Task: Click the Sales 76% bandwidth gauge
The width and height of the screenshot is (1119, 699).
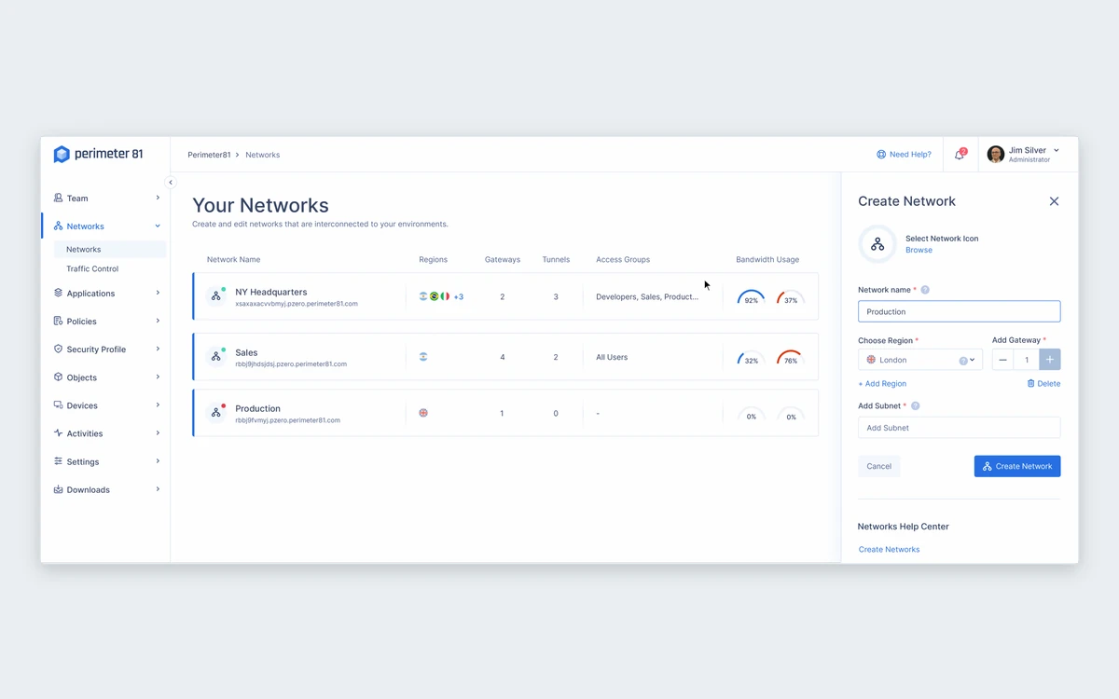Action: [790, 357]
